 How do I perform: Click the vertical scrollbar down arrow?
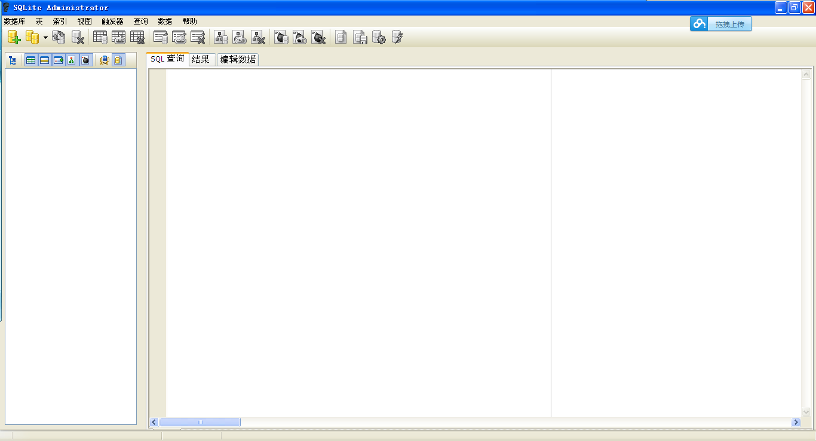(x=806, y=412)
